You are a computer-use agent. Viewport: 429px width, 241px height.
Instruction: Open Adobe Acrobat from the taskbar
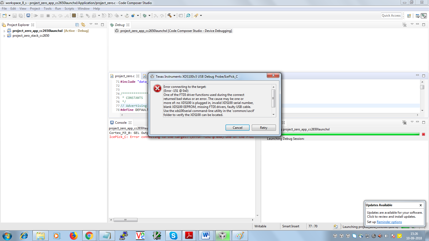click(190, 236)
